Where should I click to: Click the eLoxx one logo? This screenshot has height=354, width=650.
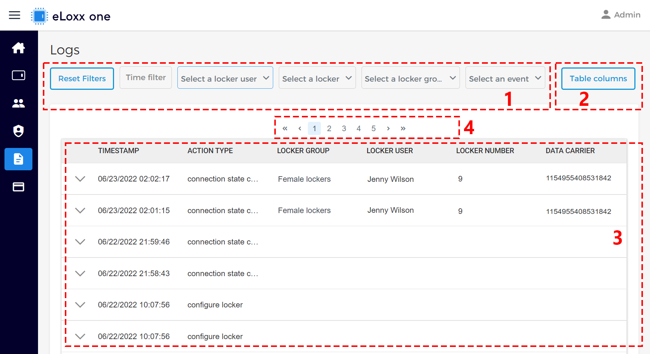[71, 16]
